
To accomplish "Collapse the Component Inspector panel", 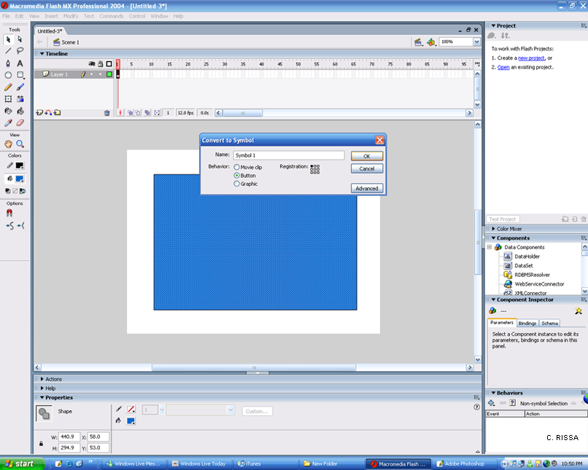I will [x=493, y=299].
